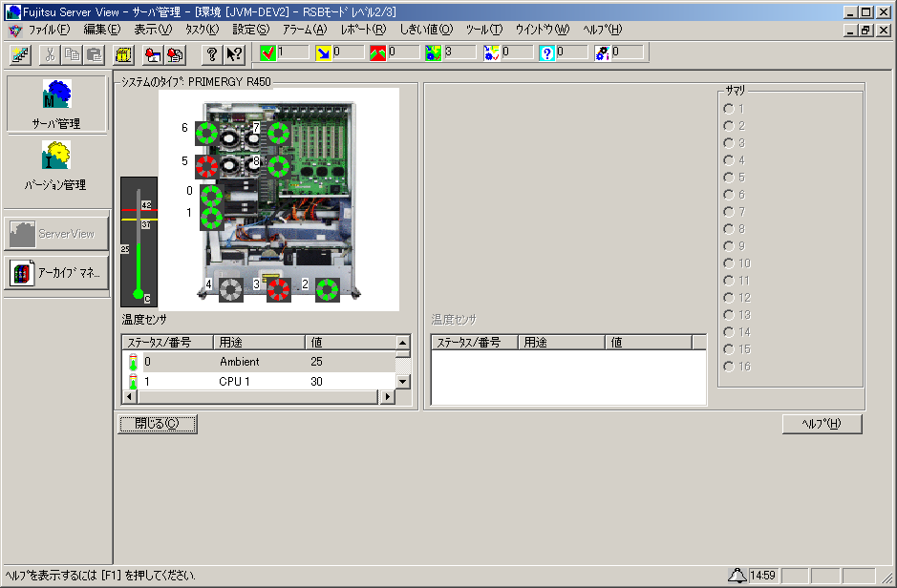Click the question mark help toolbar icon

(212, 54)
